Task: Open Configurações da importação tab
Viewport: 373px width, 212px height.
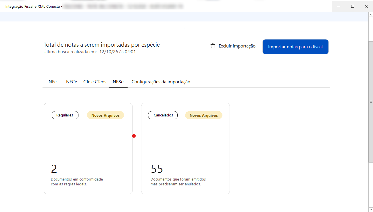Action: (x=161, y=82)
